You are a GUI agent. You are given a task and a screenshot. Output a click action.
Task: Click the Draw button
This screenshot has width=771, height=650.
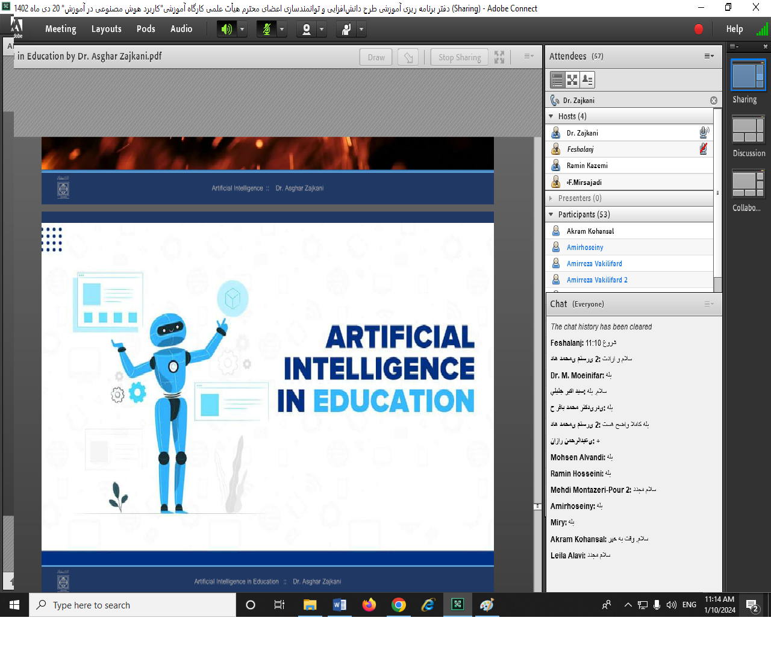click(x=376, y=57)
